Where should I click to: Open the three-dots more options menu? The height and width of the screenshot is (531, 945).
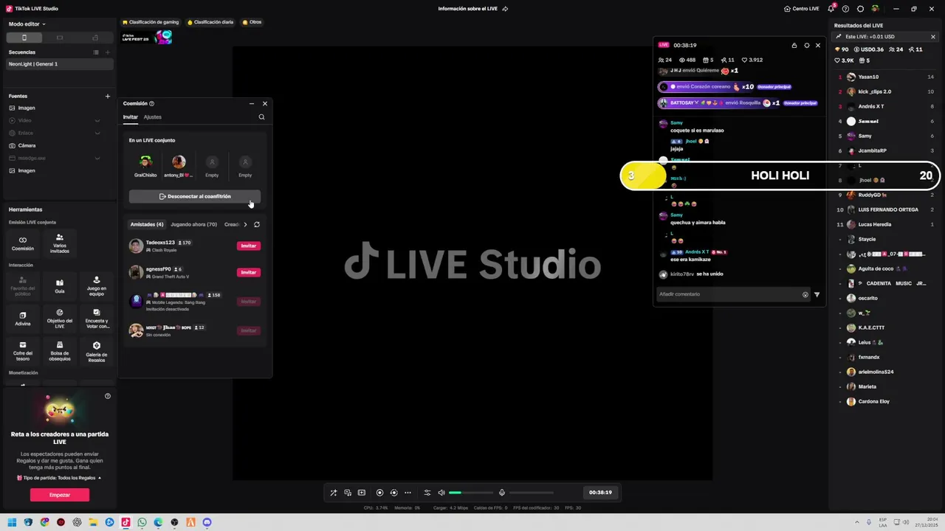(x=408, y=493)
